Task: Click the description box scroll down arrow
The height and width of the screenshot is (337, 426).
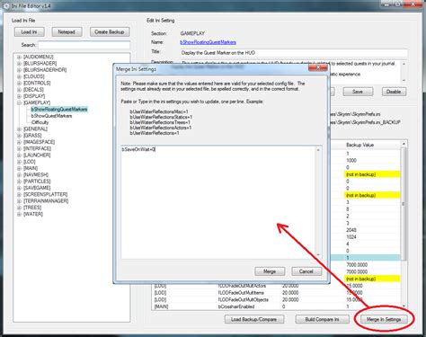Action: [404, 80]
